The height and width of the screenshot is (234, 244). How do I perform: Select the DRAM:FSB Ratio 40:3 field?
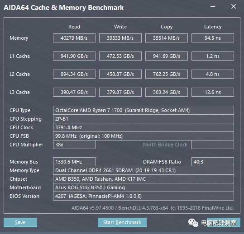tap(213, 162)
